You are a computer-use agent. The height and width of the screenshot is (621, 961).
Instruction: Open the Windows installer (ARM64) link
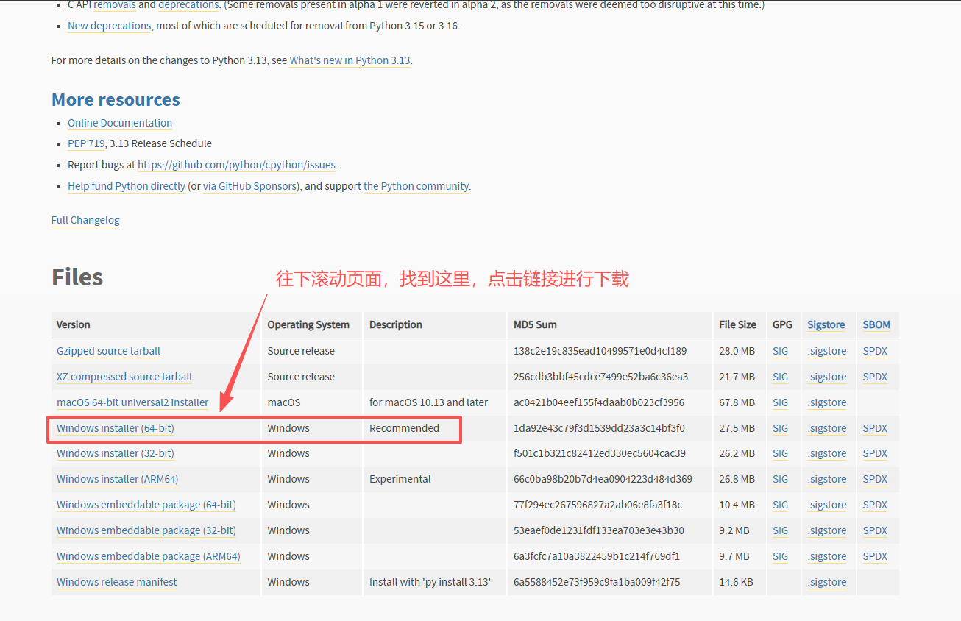117,479
